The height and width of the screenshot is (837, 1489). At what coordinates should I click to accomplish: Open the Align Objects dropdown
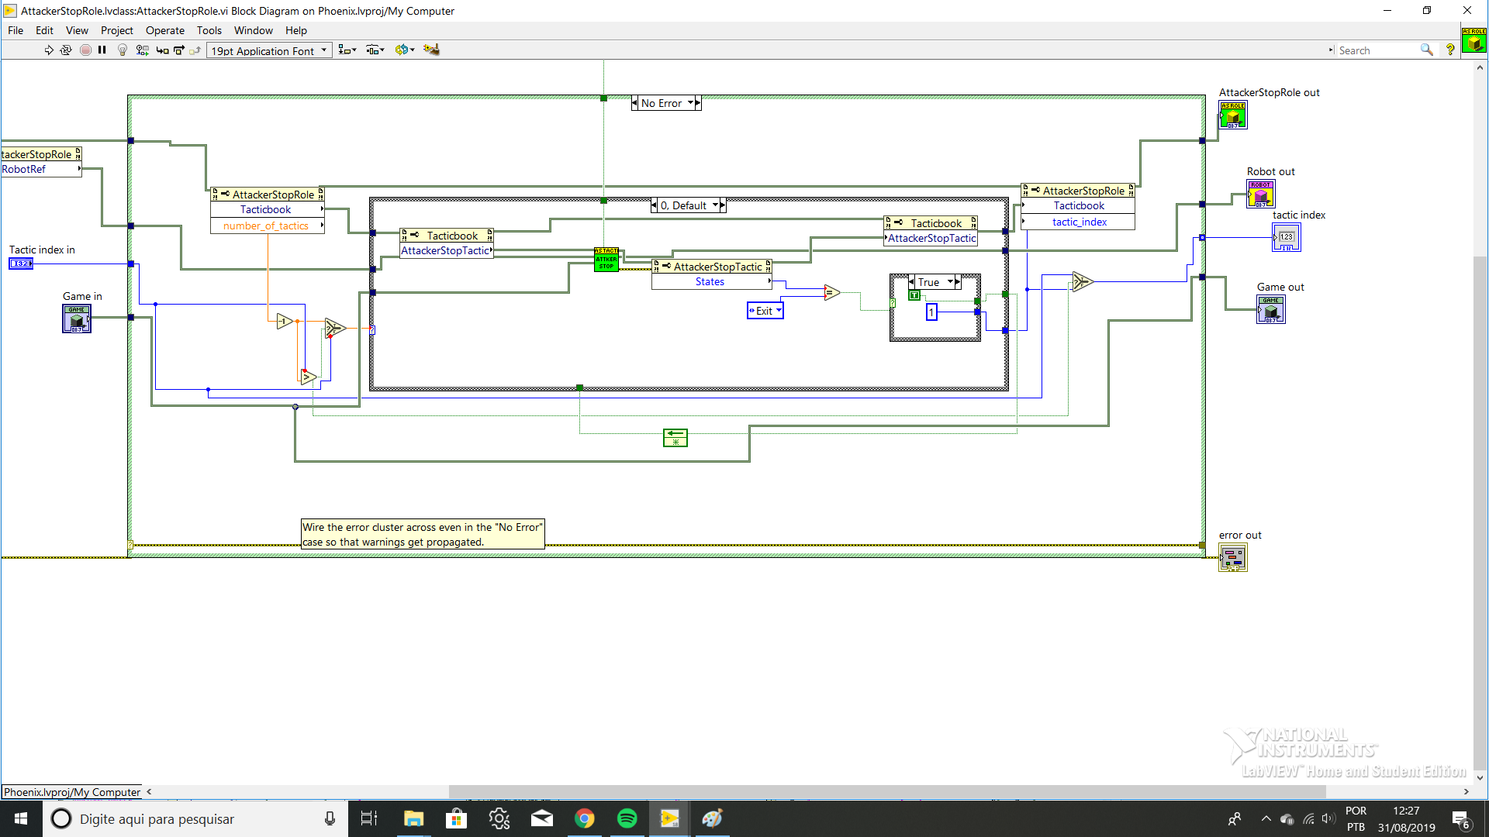347,50
